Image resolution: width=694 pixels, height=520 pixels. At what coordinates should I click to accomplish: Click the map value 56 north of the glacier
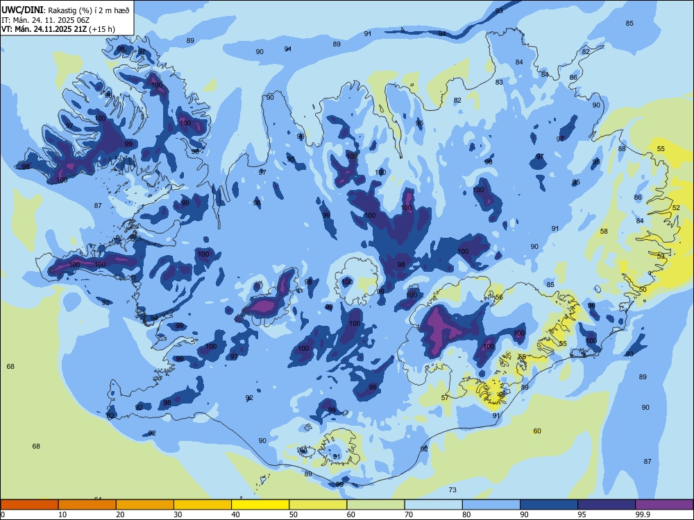[499, 297]
